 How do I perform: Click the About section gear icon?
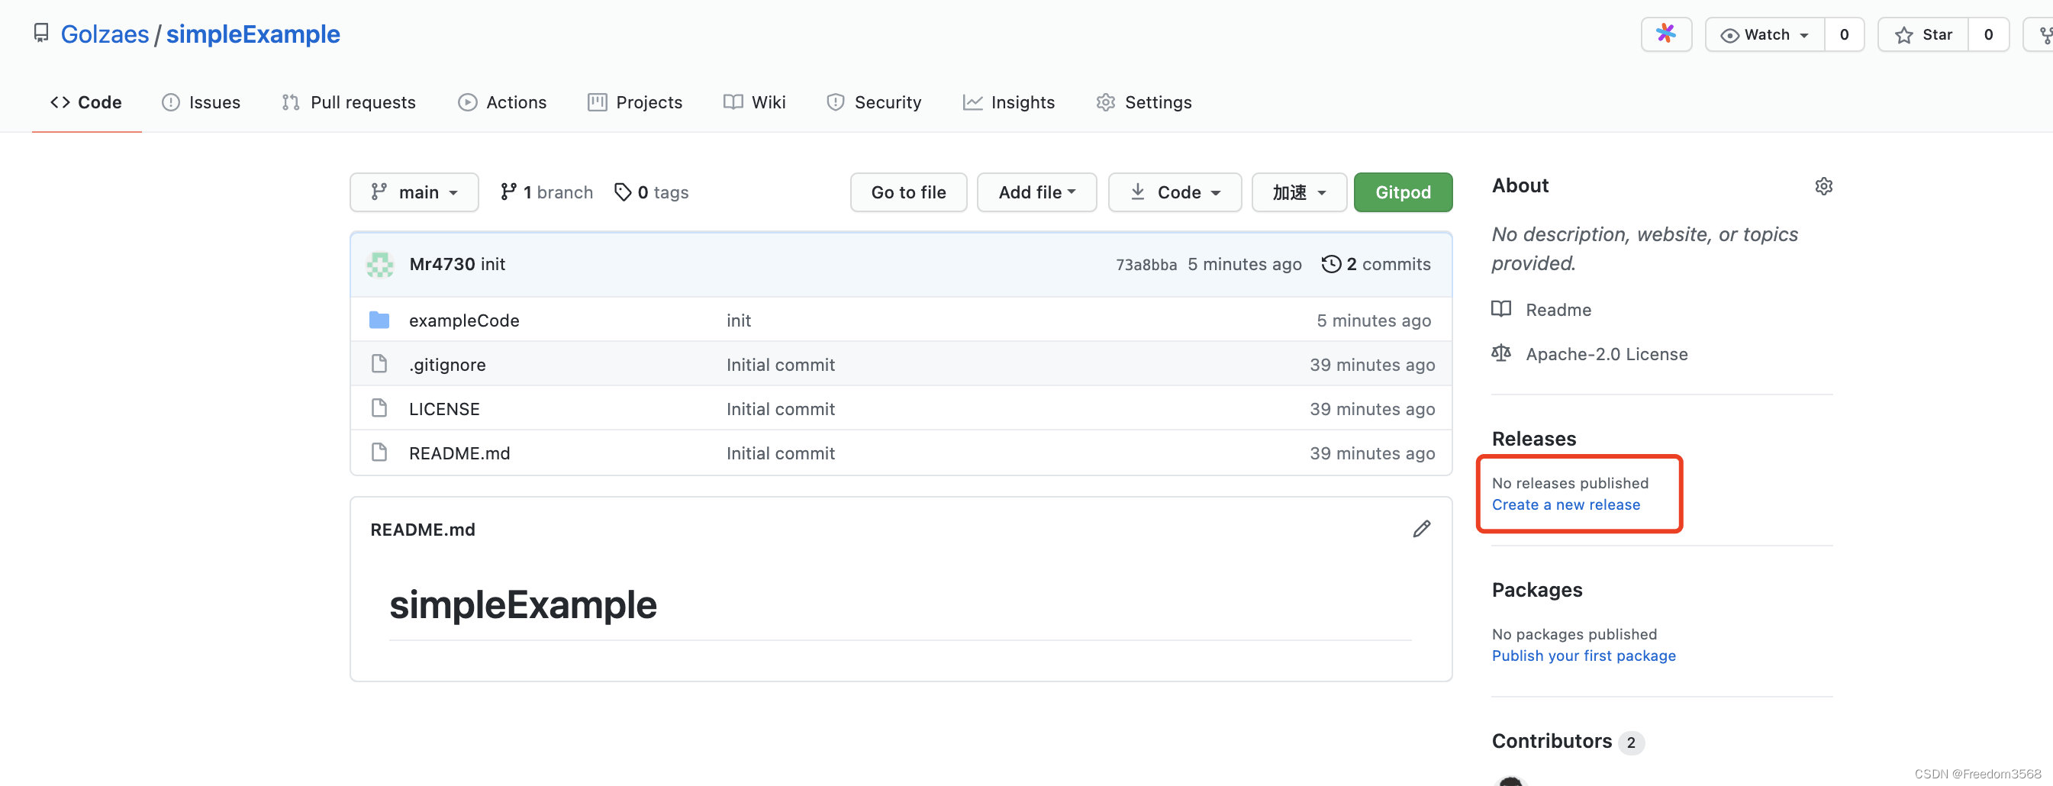tap(1823, 185)
